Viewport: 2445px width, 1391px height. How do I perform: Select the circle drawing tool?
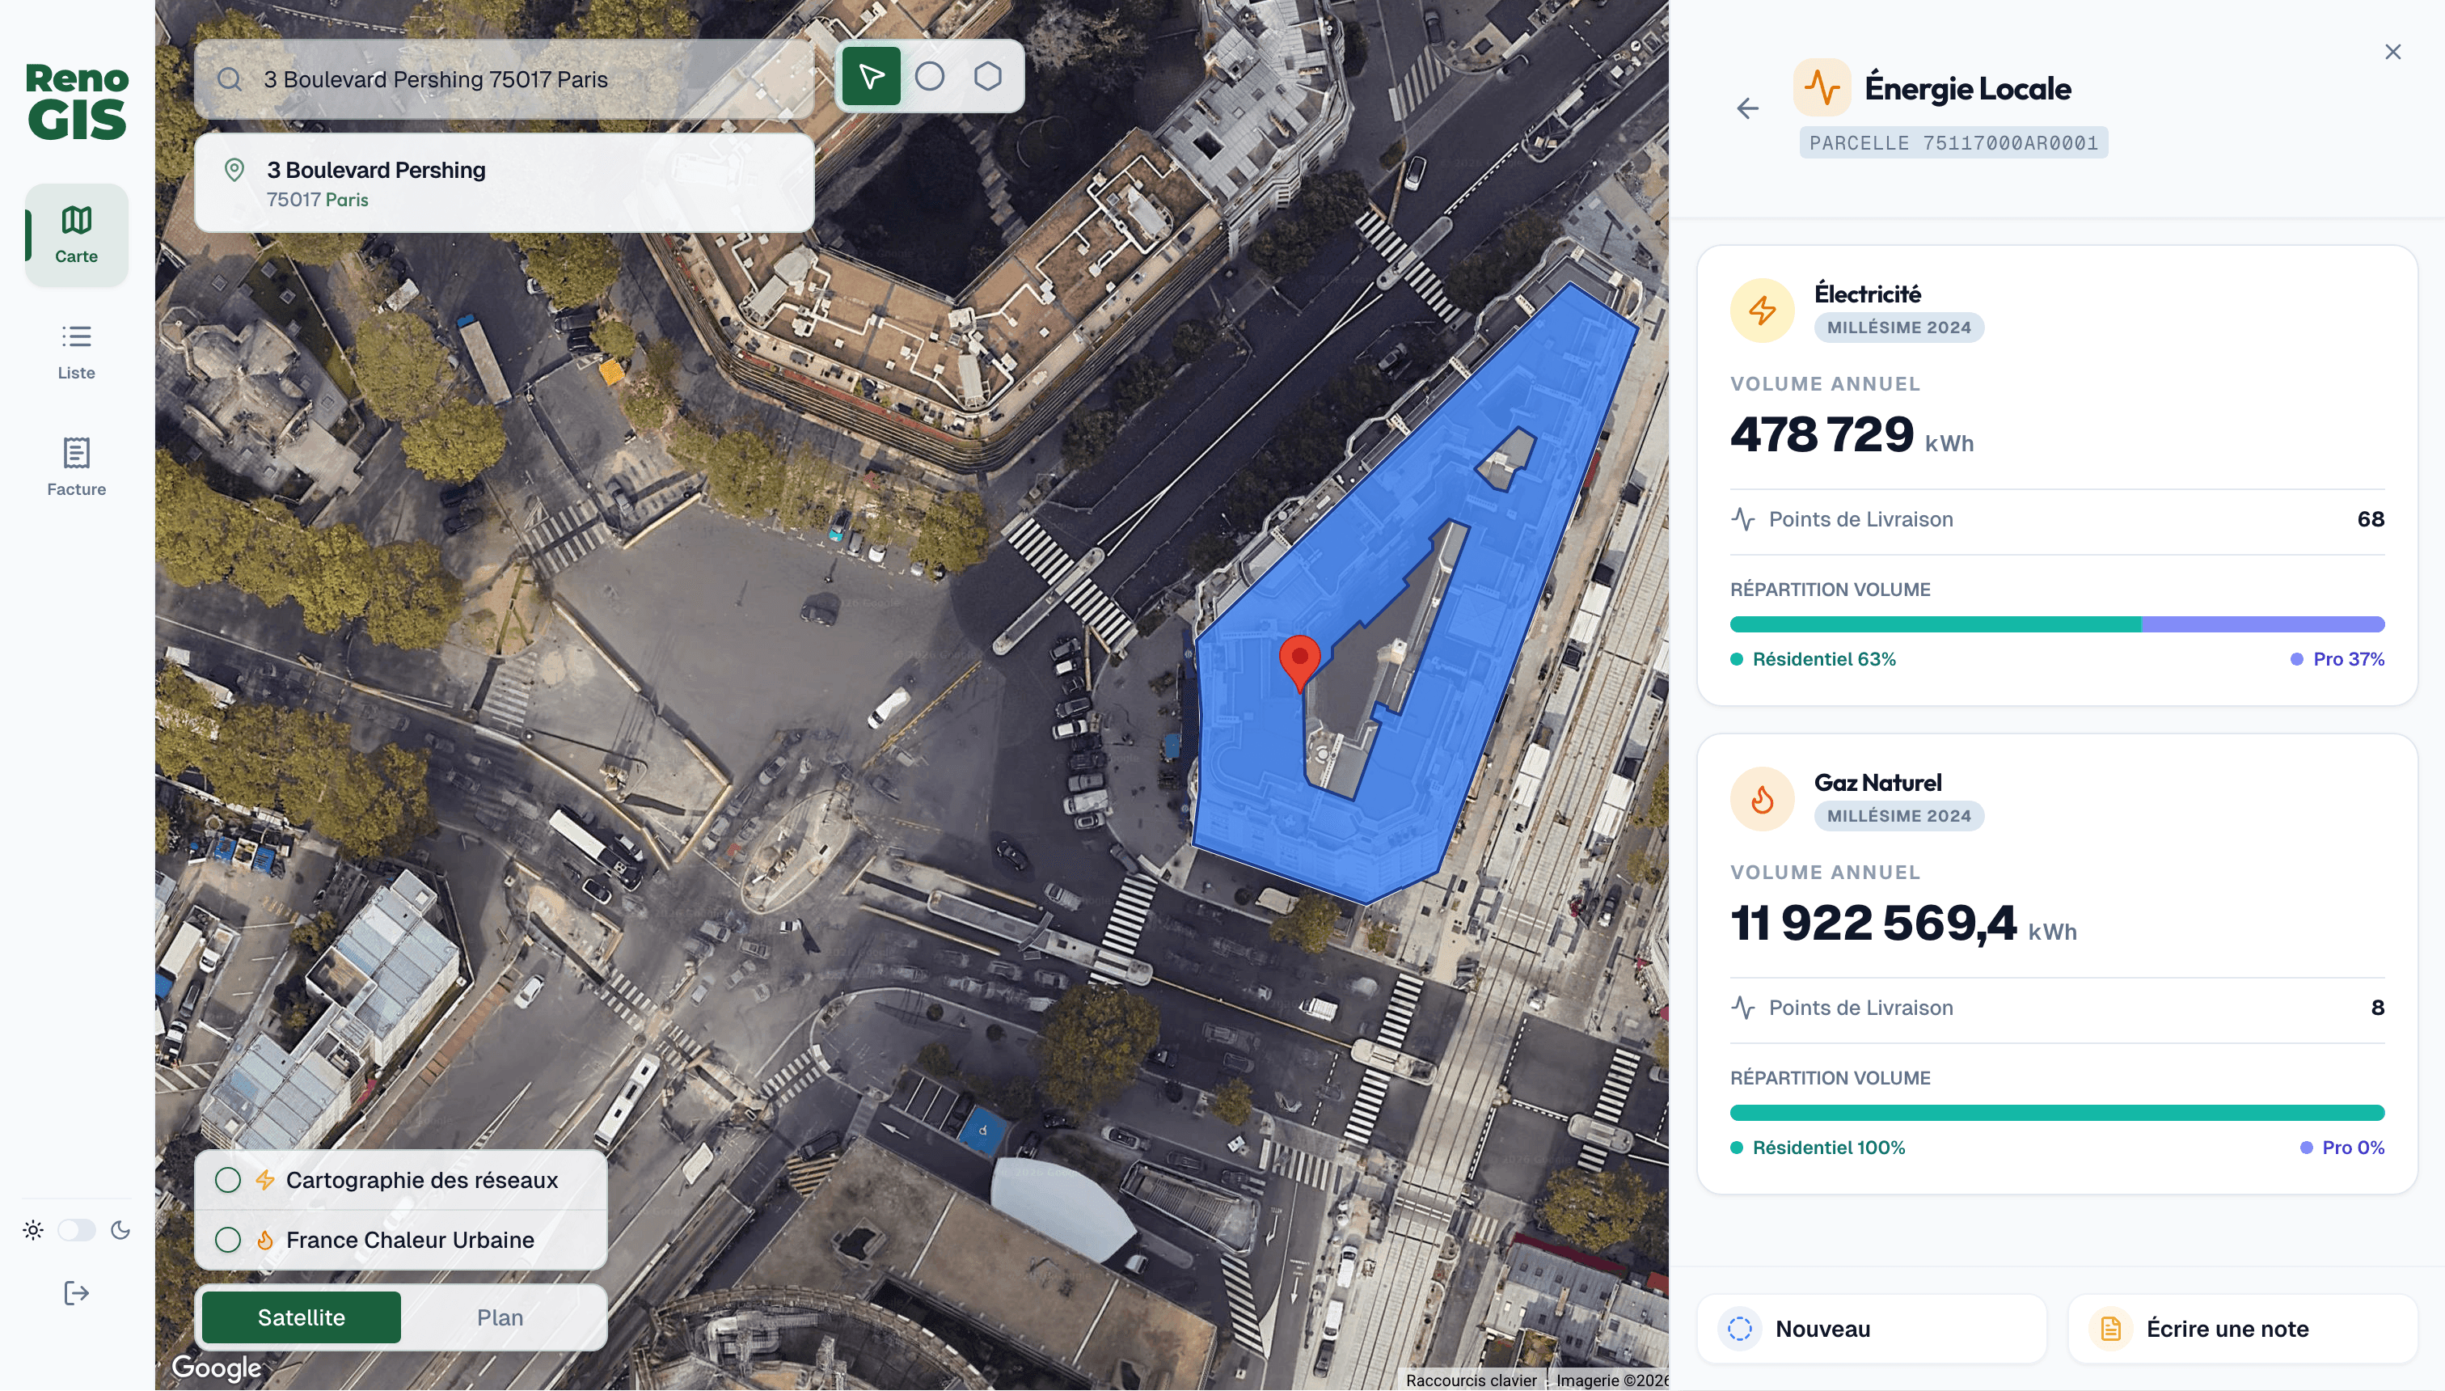(929, 77)
